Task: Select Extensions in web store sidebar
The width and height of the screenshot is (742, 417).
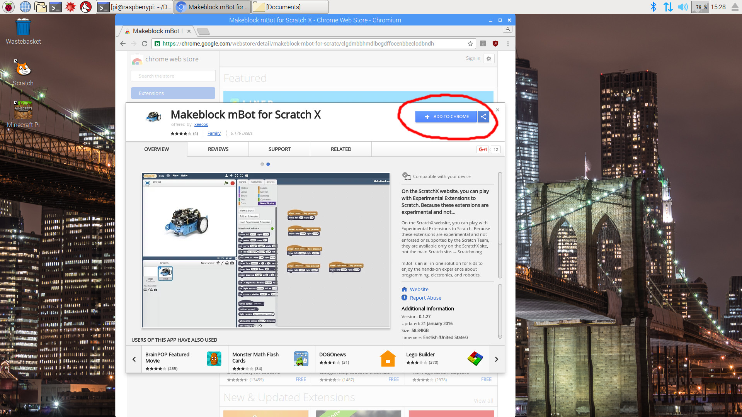Action: [173, 93]
